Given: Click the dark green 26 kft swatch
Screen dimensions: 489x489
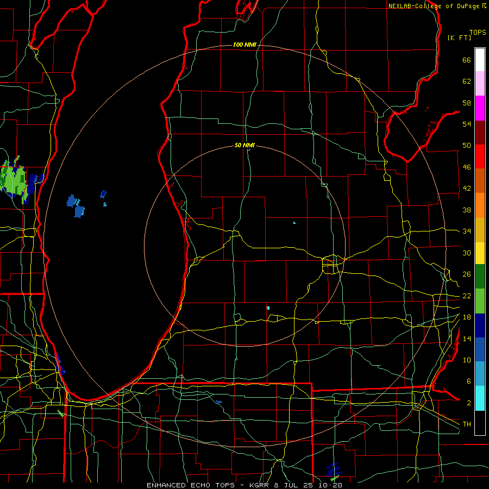Looking at the screenshot, I should click(x=480, y=277).
